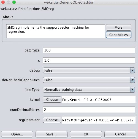
Task: Close the window with red button
Action: 3,2
